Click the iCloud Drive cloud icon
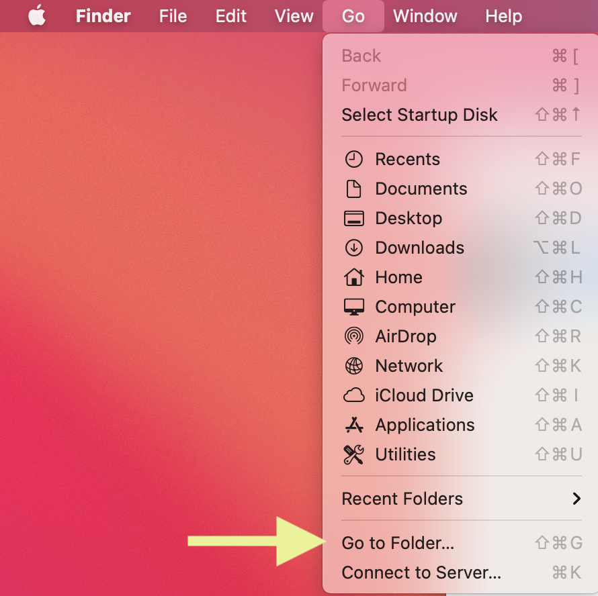Viewport: 598px width, 596px height. pyautogui.click(x=354, y=395)
